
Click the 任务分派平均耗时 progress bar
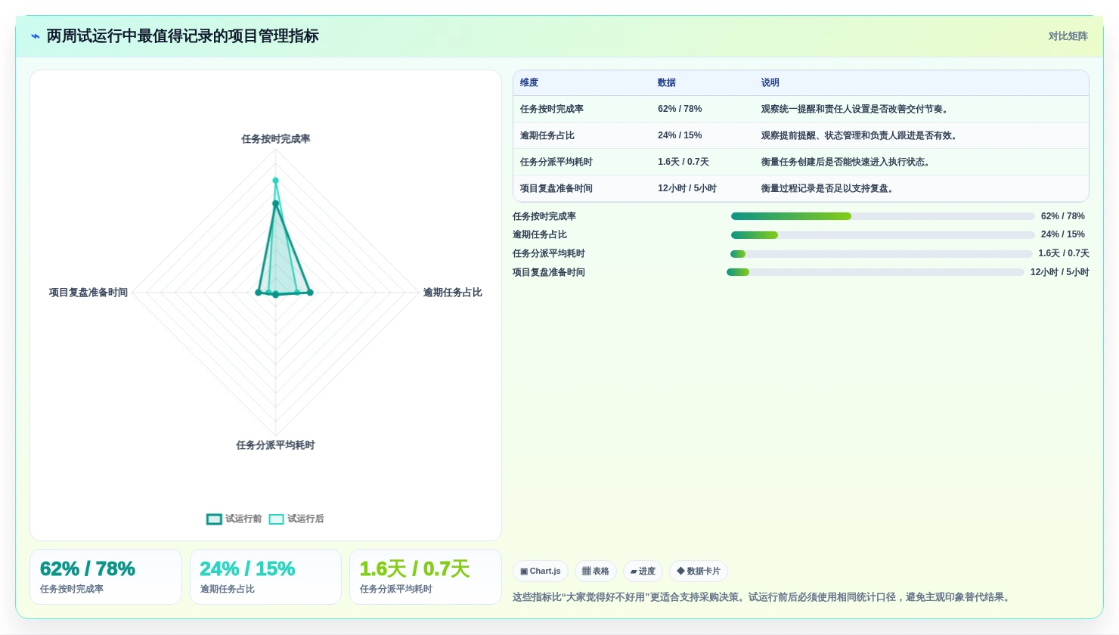pyautogui.click(x=881, y=254)
